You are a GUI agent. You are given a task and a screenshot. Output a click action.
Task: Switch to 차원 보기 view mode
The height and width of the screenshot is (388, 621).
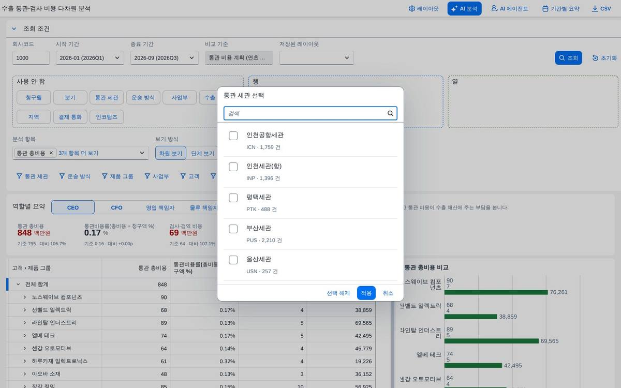click(171, 153)
